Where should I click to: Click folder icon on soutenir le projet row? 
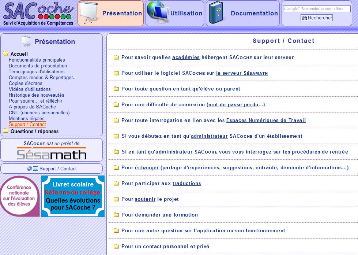click(x=116, y=199)
